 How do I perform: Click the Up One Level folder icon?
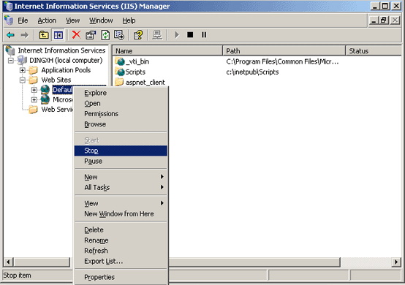44,35
